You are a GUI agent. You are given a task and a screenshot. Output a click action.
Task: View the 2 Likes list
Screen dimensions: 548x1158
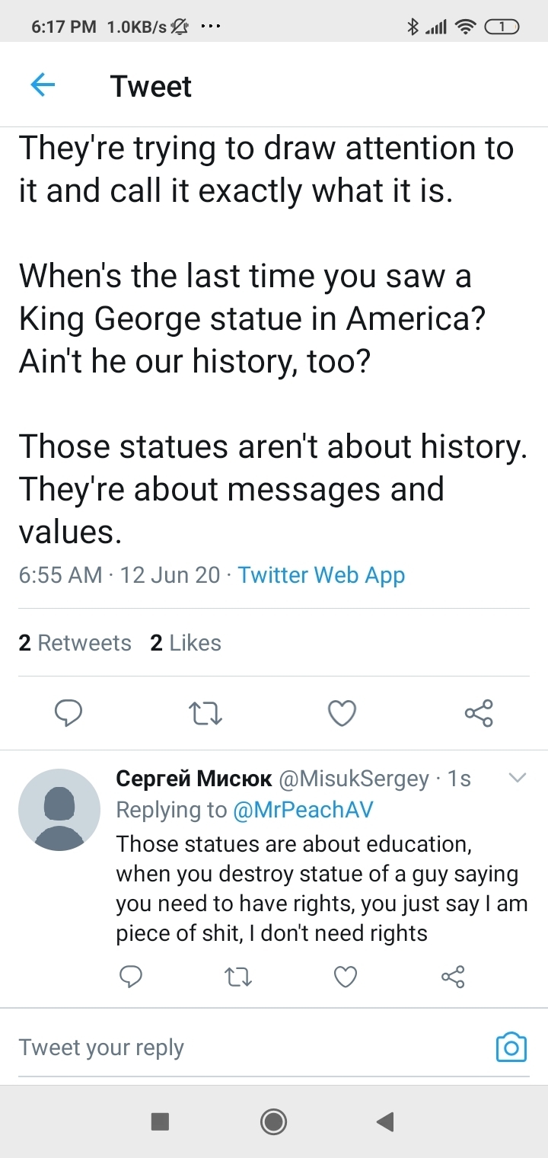tap(186, 643)
